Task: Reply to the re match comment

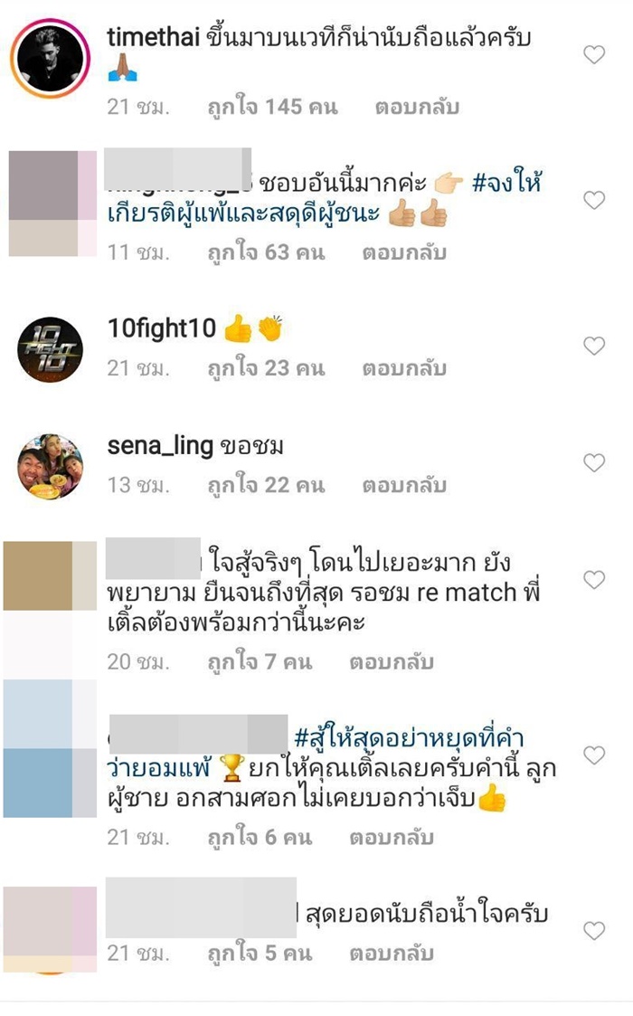Action: (x=392, y=662)
